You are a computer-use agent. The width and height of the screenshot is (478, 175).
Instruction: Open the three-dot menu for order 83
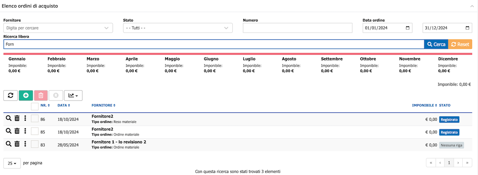click(x=25, y=144)
